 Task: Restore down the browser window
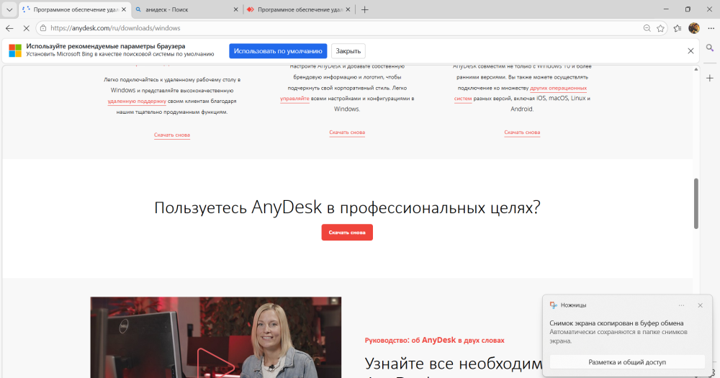688,9
